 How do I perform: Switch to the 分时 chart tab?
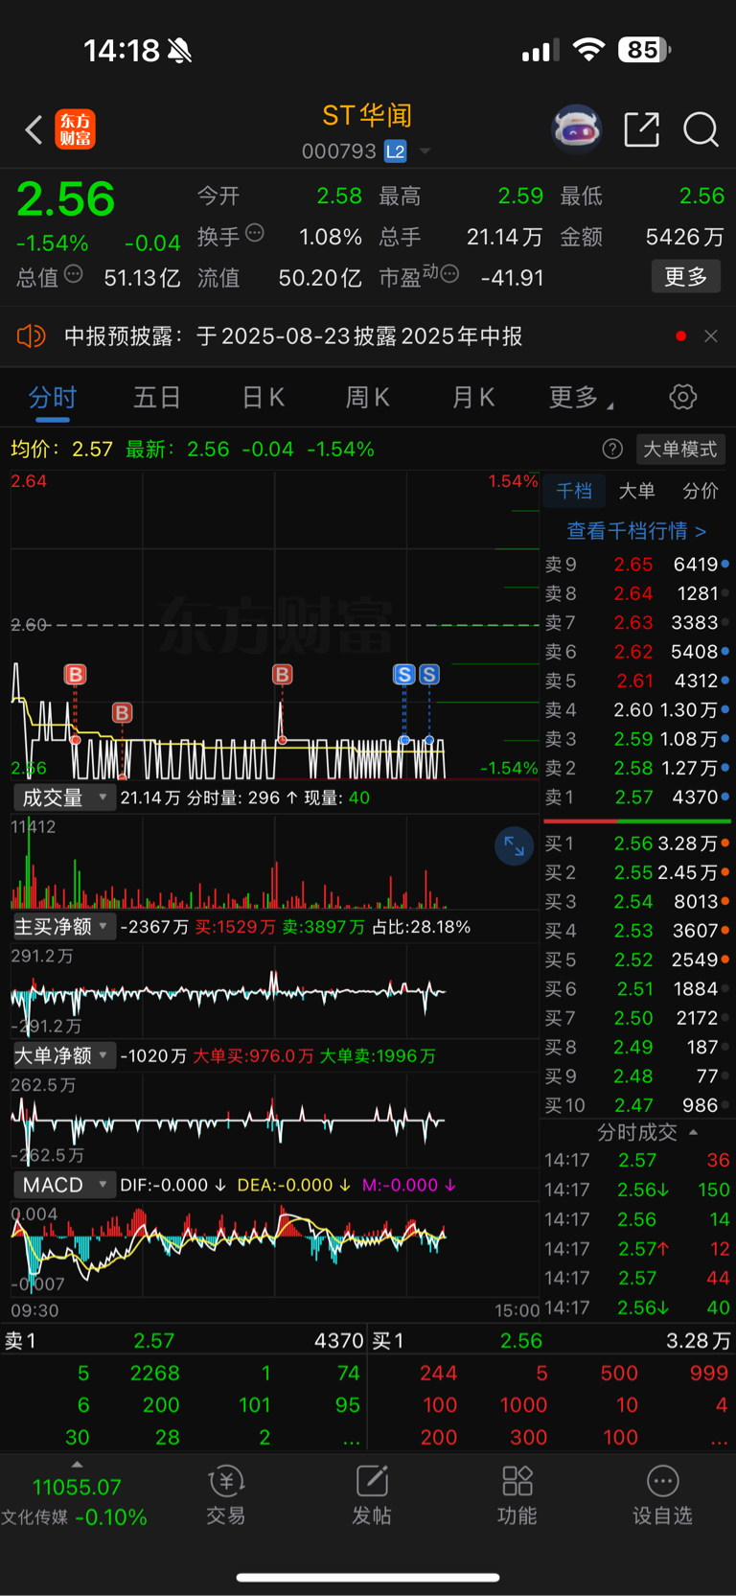coord(52,398)
